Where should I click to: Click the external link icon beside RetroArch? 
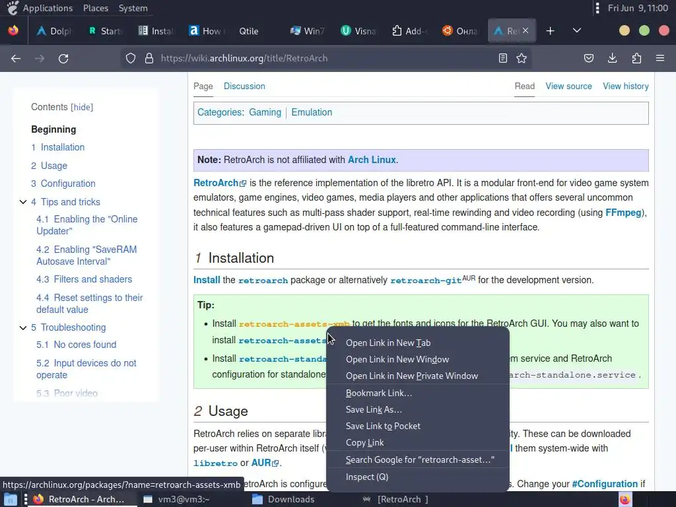(x=243, y=184)
